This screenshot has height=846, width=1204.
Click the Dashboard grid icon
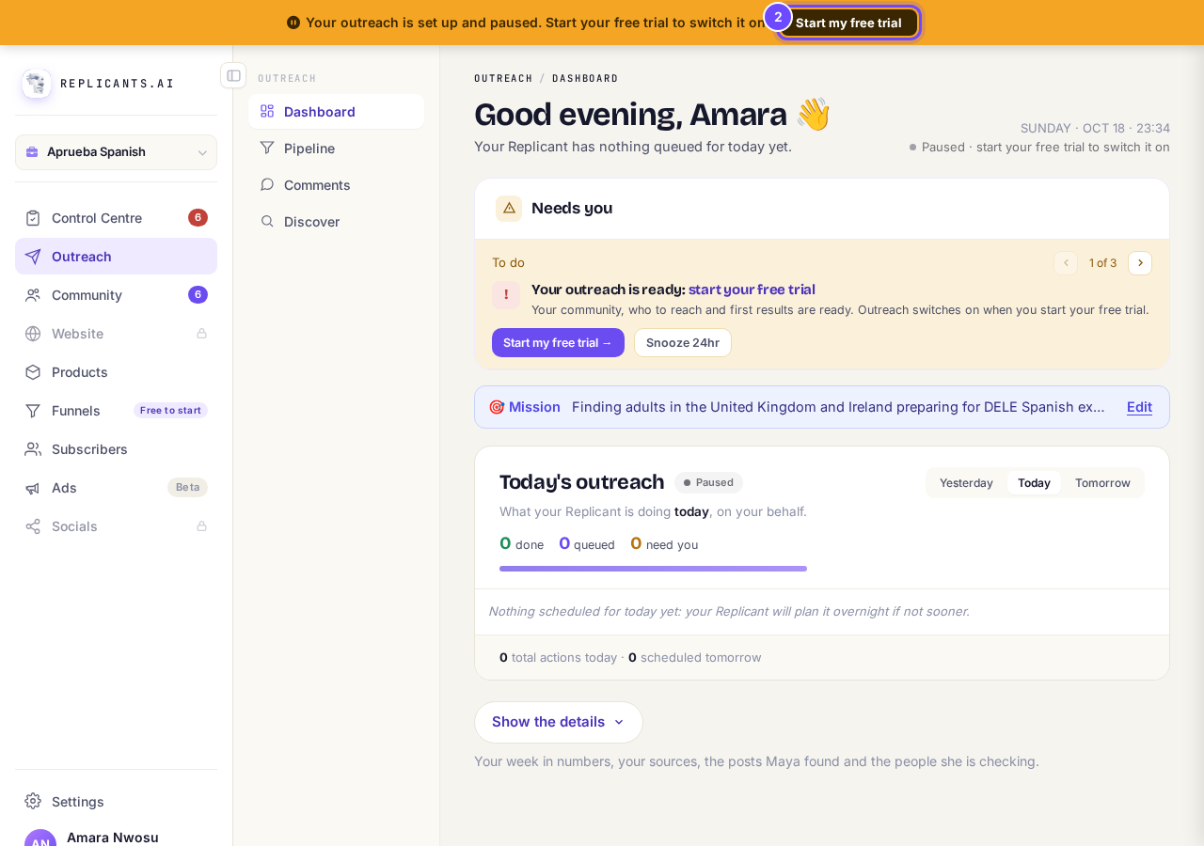point(267,111)
